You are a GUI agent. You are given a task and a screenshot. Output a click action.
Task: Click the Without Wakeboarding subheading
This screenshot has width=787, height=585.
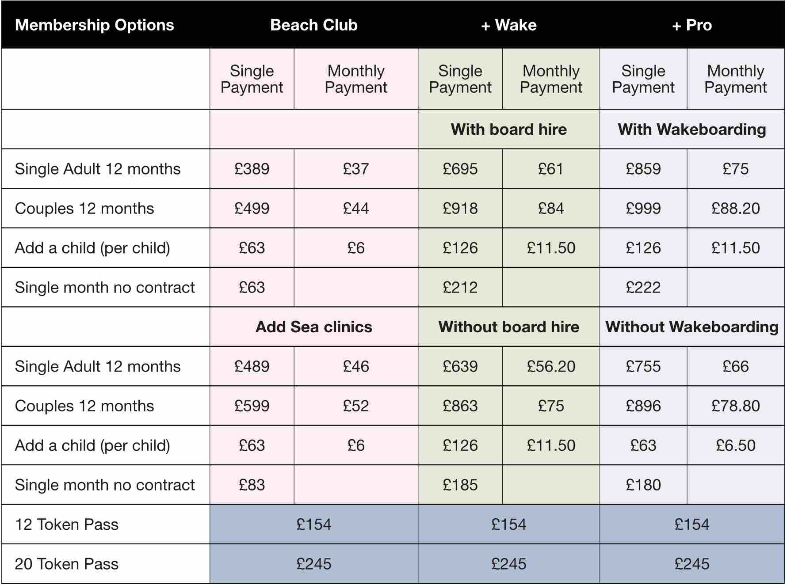(692, 327)
